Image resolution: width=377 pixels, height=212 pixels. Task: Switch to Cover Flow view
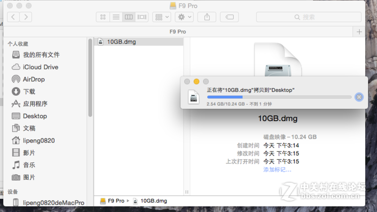click(142, 17)
